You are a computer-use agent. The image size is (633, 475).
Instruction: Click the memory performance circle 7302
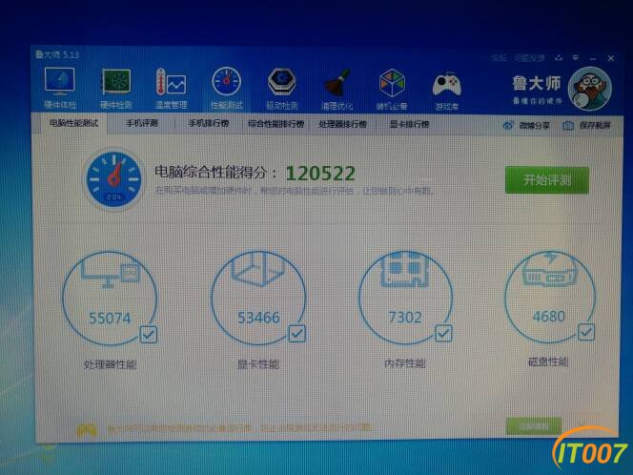click(x=406, y=298)
